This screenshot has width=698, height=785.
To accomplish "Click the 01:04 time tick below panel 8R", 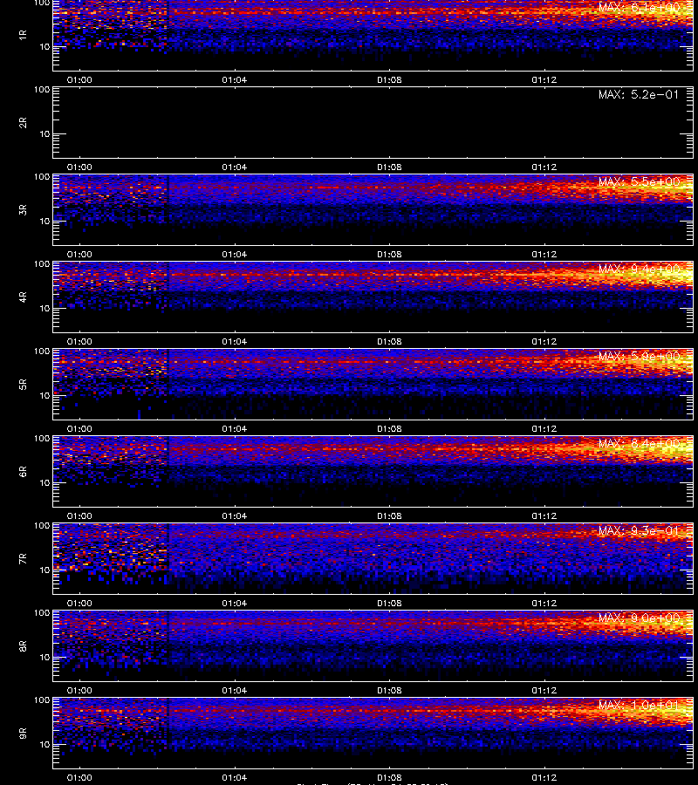I will pyautogui.click(x=235, y=691).
